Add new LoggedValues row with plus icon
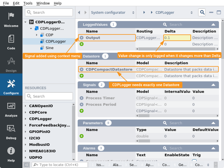Viewport: 224px width, 168px height. (81, 44)
